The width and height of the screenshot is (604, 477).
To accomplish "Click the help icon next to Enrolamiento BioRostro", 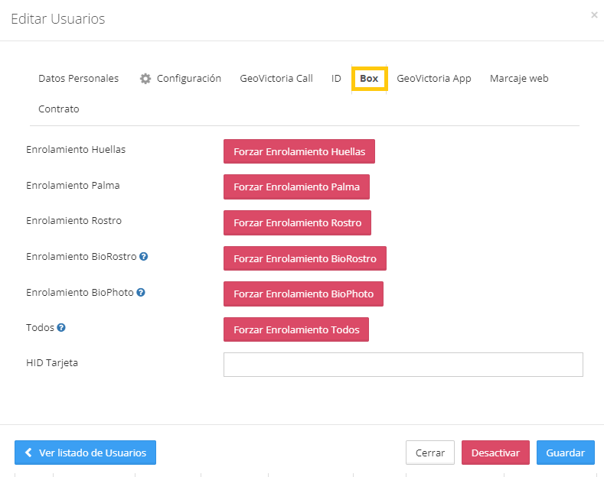I will click(143, 257).
